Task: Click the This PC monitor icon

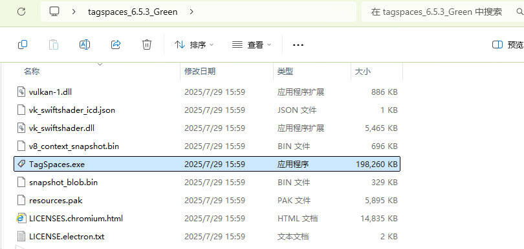Action: tap(54, 12)
